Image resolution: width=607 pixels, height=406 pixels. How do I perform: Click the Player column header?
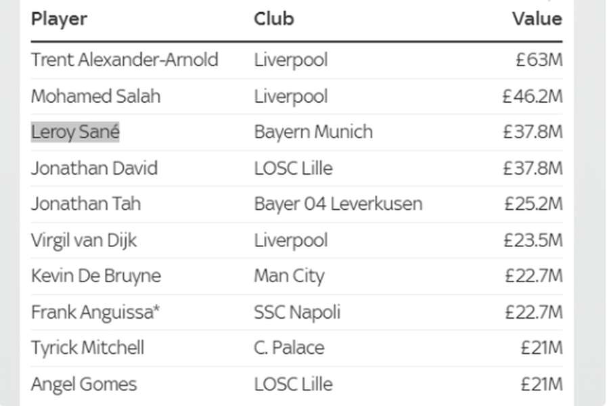60,19
